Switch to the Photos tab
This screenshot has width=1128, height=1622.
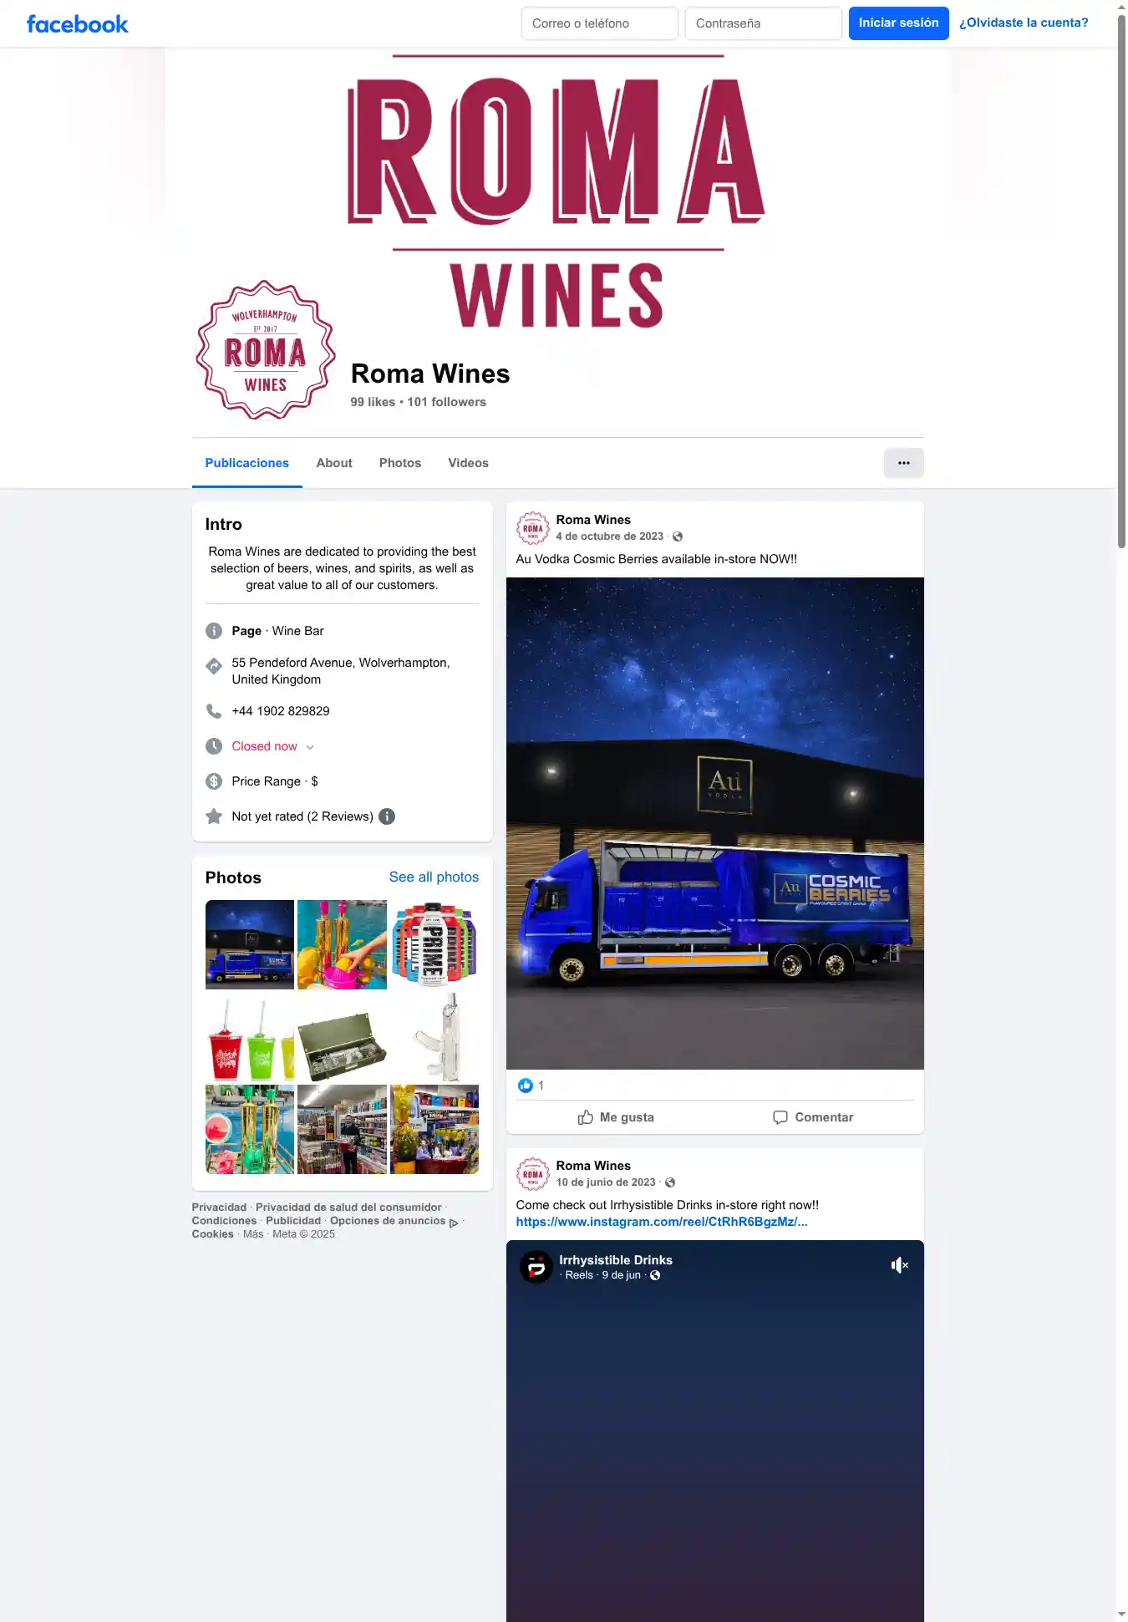[400, 462]
